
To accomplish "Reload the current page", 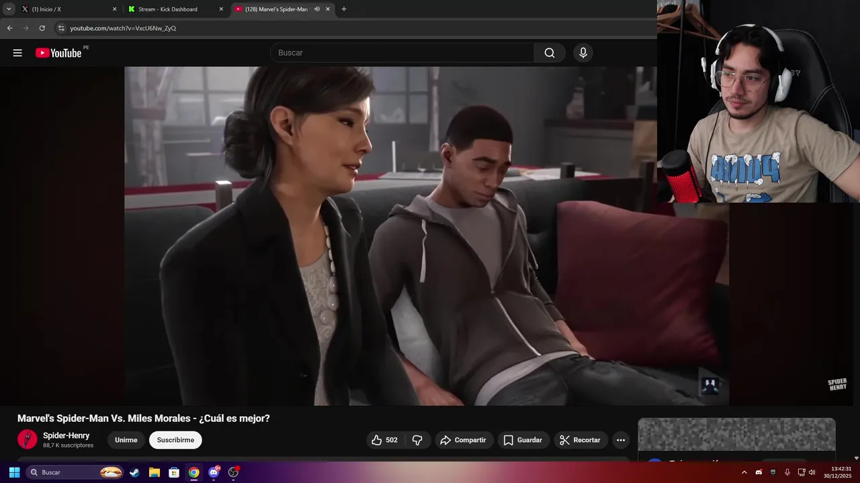I will 42,28.
